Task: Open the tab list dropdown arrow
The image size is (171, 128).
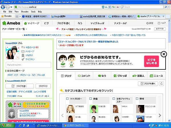Action: pos(20,16)
